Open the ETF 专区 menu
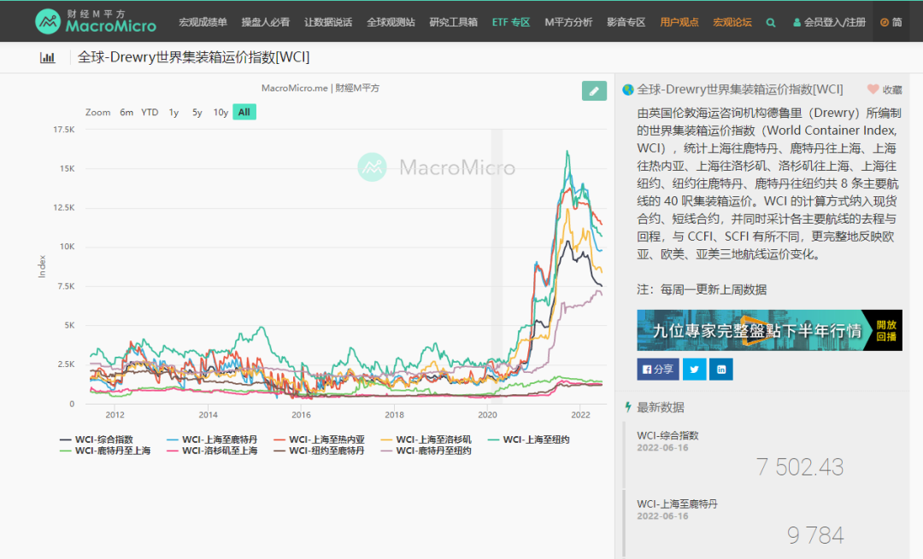The image size is (923, 559). (x=511, y=22)
